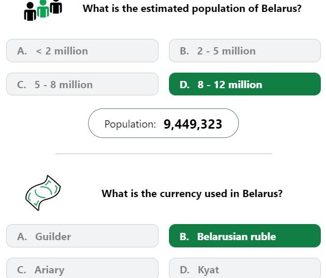Click the letter D beside Kyat
Viewport: 326px width, 278px height.
pyautogui.click(x=185, y=270)
